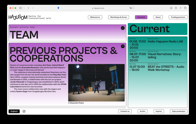196x124 pixels.
Task: Switch language with Englisch button
Action: click(x=14, y=111)
